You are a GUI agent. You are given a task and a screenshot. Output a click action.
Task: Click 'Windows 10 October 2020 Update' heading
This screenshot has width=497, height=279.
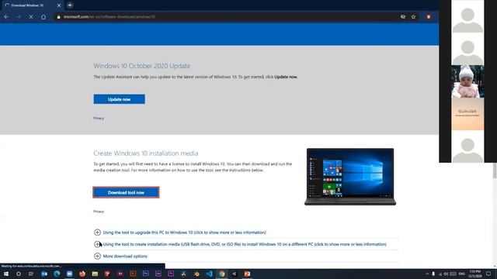[141, 66]
